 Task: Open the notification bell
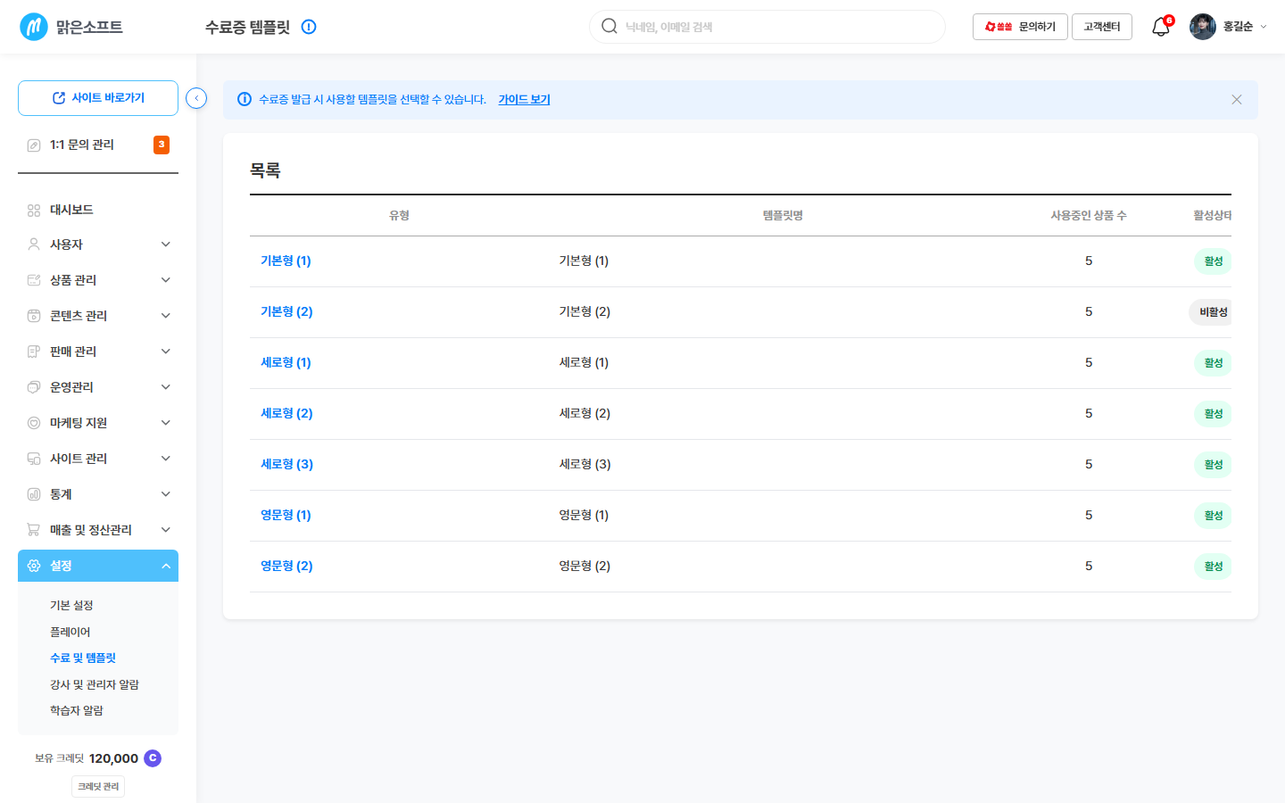click(x=1161, y=27)
